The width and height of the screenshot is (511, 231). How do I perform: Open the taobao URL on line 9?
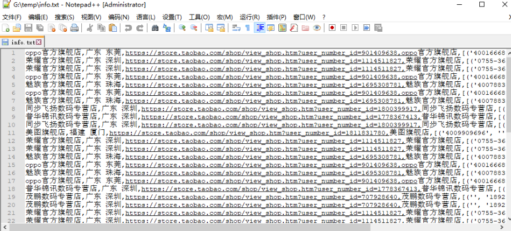[x=281, y=117]
